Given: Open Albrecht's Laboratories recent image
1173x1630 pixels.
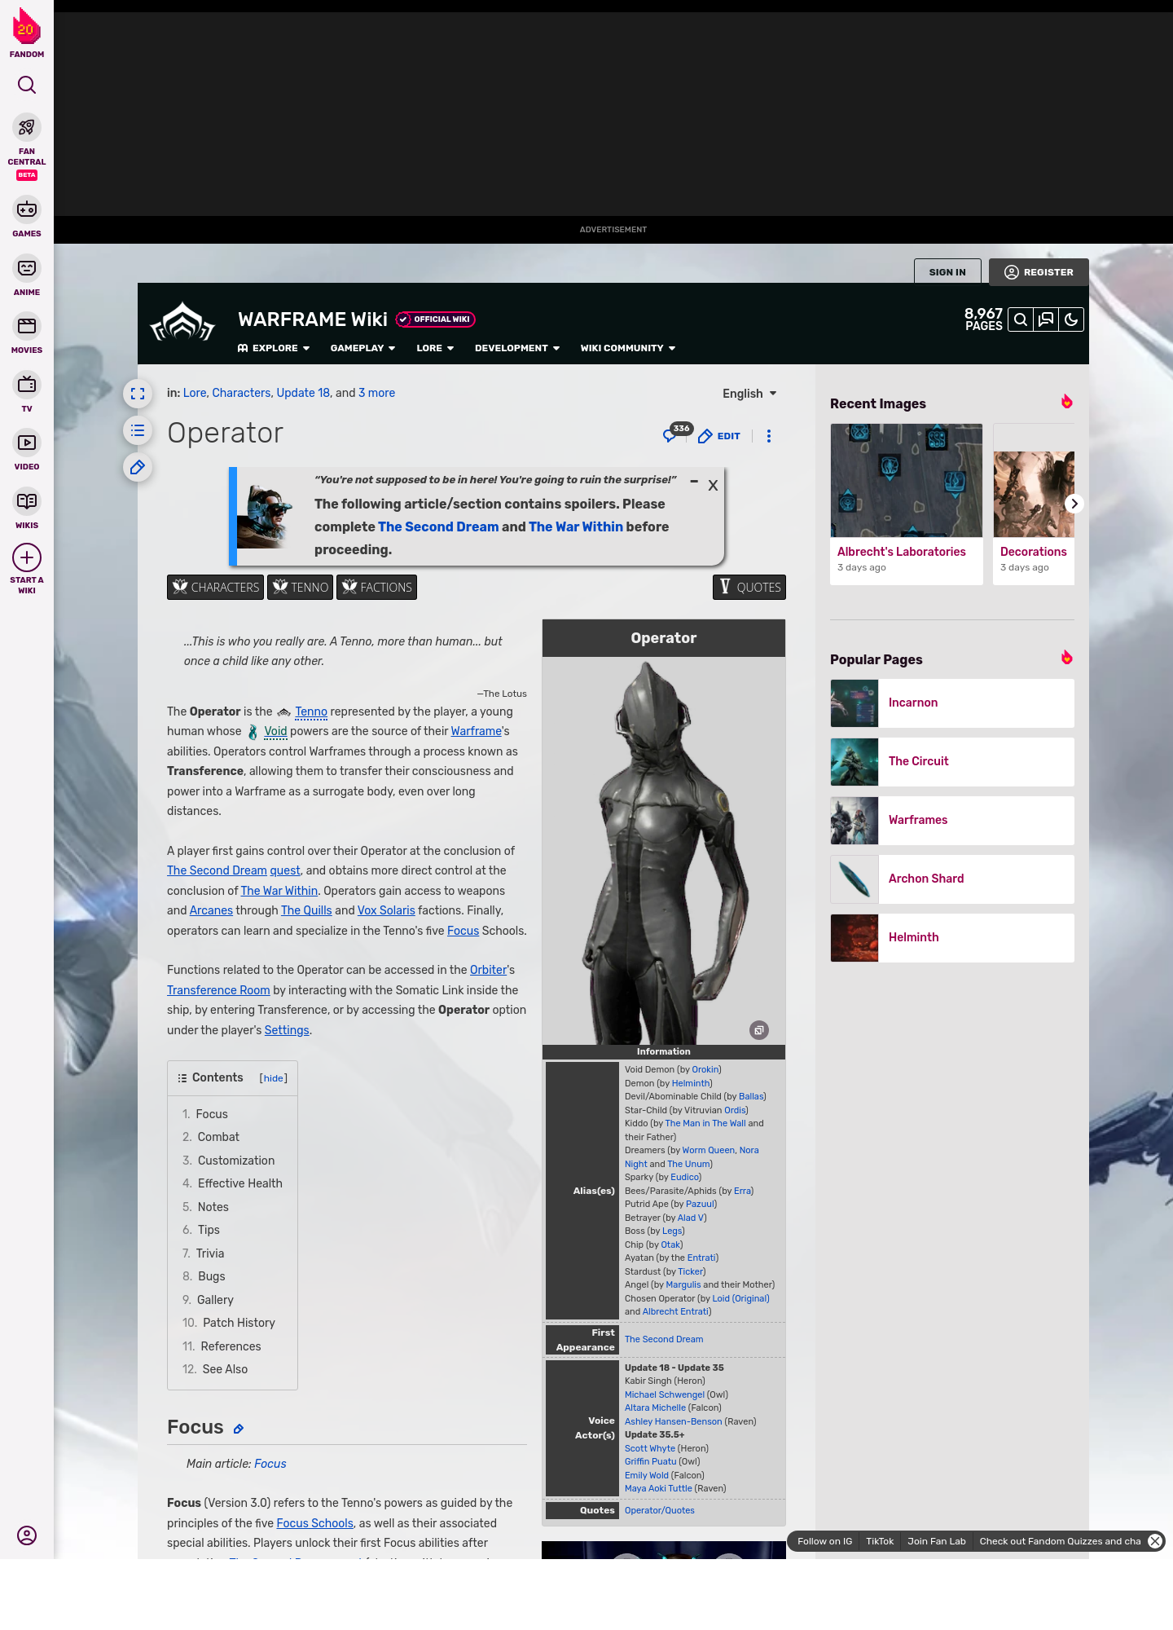Looking at the screenshot, I should tap(907, 504).
